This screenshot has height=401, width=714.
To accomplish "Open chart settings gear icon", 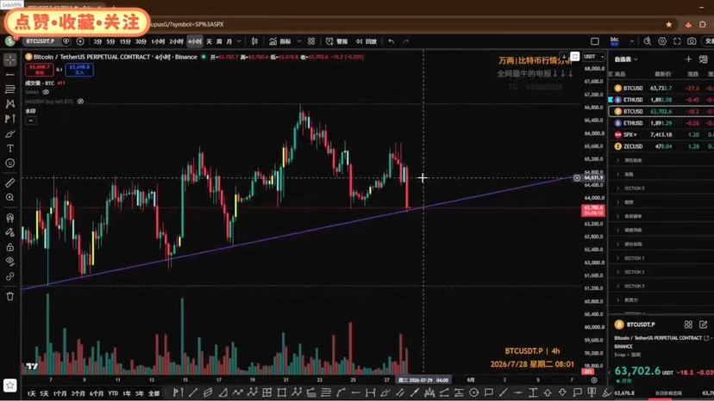I will 662,41.
